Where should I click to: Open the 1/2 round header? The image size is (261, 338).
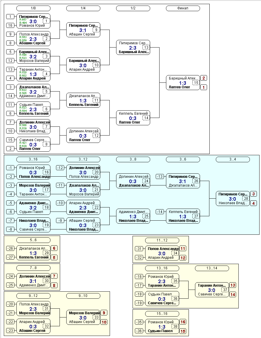pos(133,9)
